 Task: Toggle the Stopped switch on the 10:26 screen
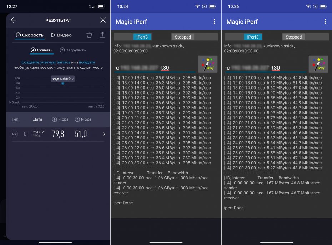point(305,37)
